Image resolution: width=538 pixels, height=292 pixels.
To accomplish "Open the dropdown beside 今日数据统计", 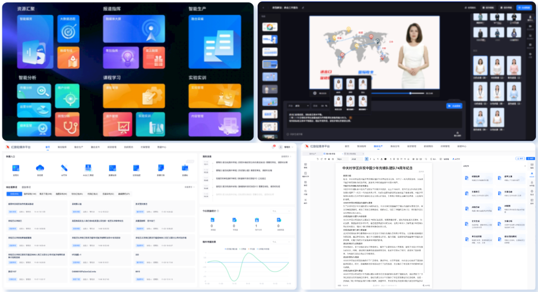I will 277,211.
